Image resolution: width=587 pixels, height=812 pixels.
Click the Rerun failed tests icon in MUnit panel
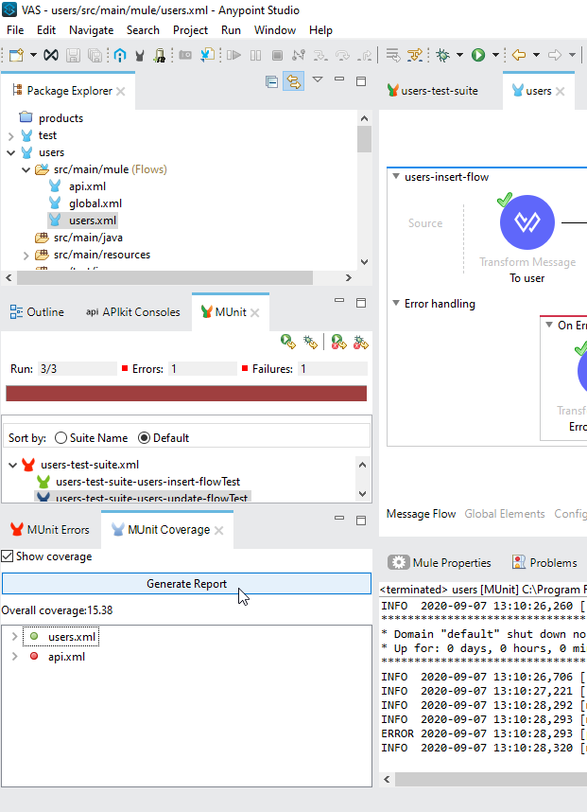click(338, 342)
